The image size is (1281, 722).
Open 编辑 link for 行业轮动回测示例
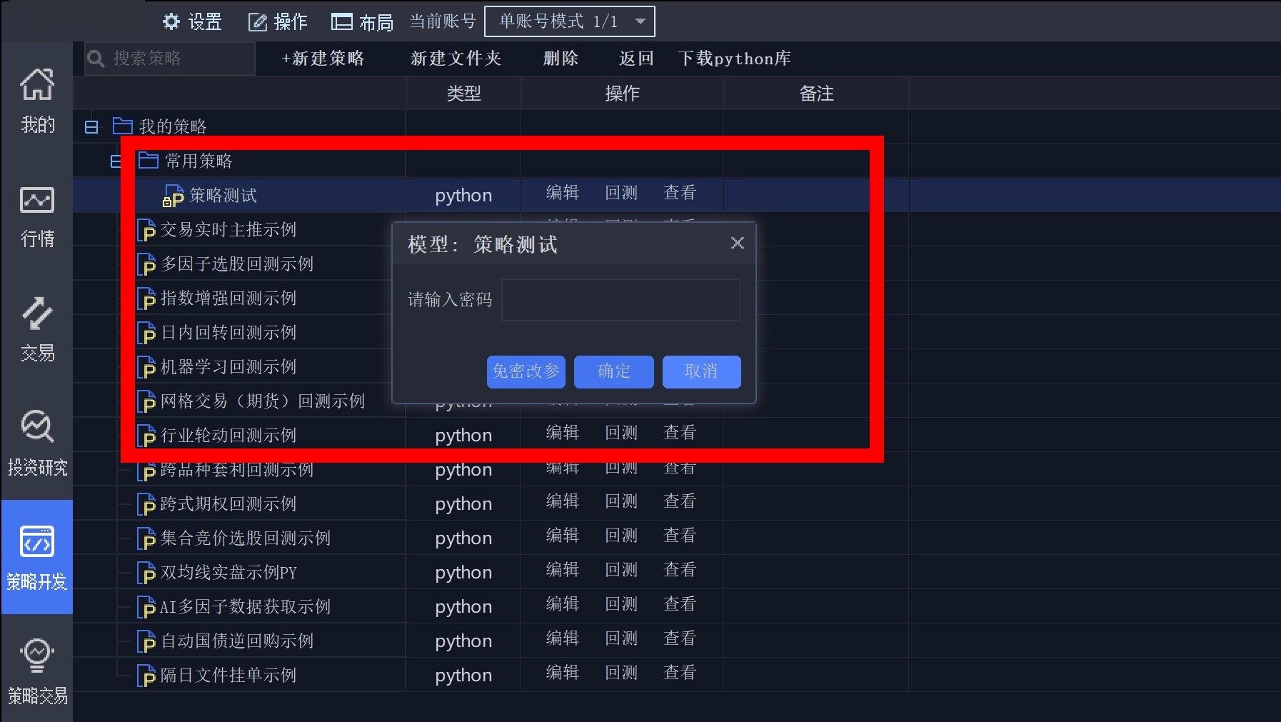561,431
